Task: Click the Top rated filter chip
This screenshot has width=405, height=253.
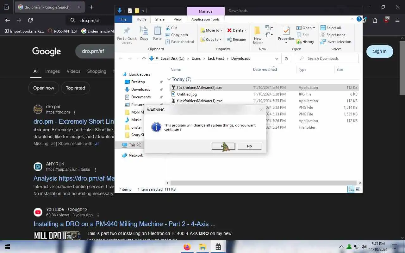Action: tap(75, 88)
